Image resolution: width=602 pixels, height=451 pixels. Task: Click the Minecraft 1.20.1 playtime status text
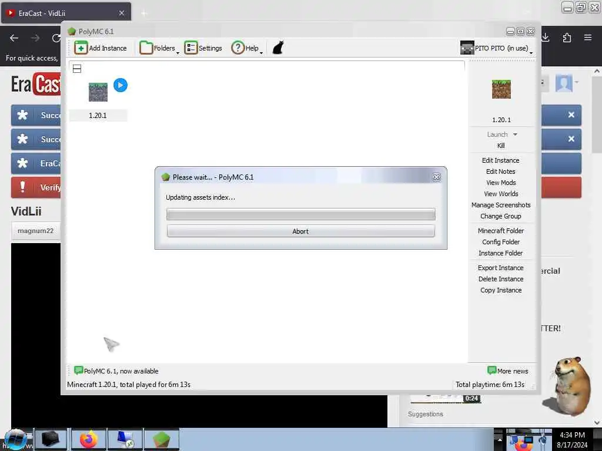[x=129, y=384]
